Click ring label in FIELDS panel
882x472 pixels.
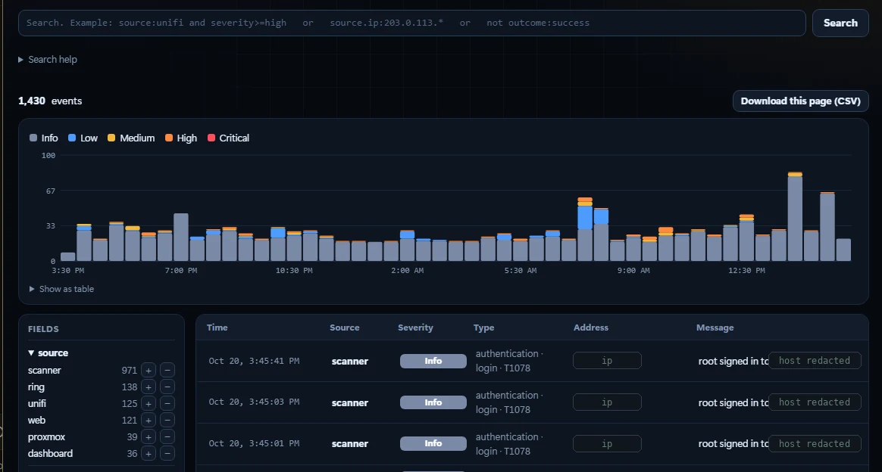point(36,387)
